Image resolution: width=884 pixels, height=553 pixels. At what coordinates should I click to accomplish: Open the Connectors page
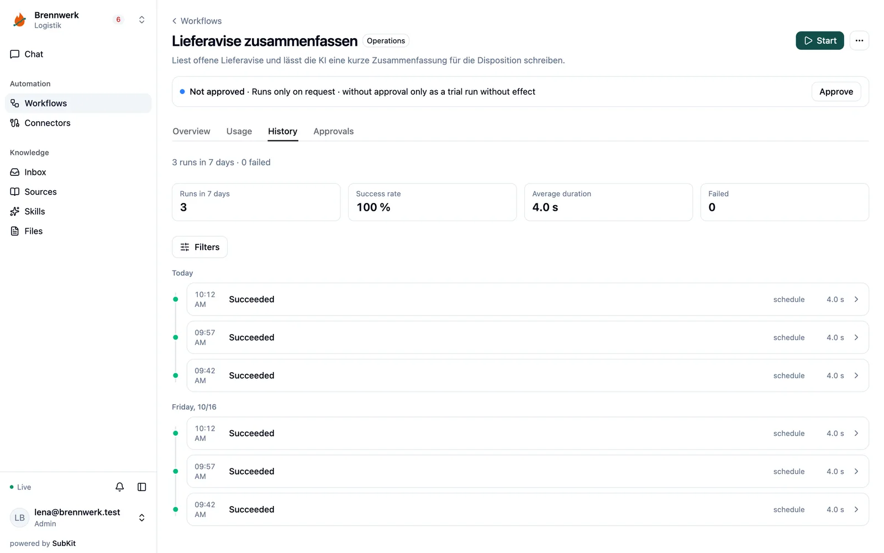pos(78,123)
